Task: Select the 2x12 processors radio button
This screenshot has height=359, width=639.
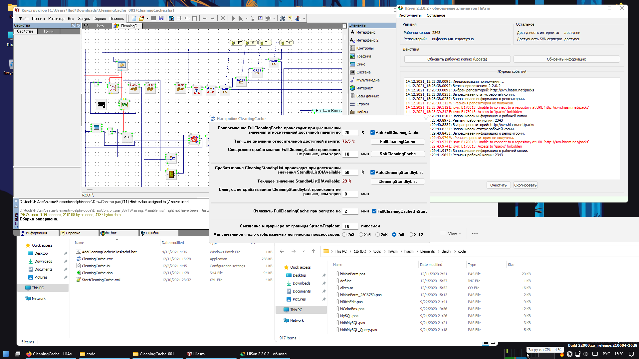Action: [x=411, y=235]
